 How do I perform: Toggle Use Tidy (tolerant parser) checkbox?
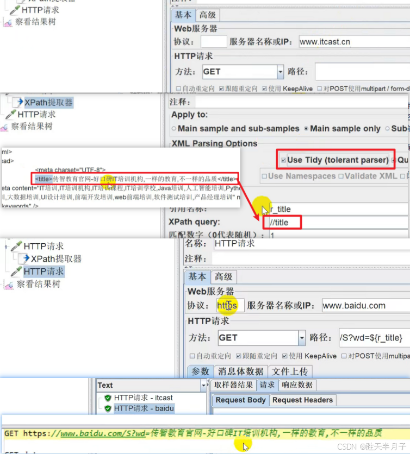coord(283,160)
